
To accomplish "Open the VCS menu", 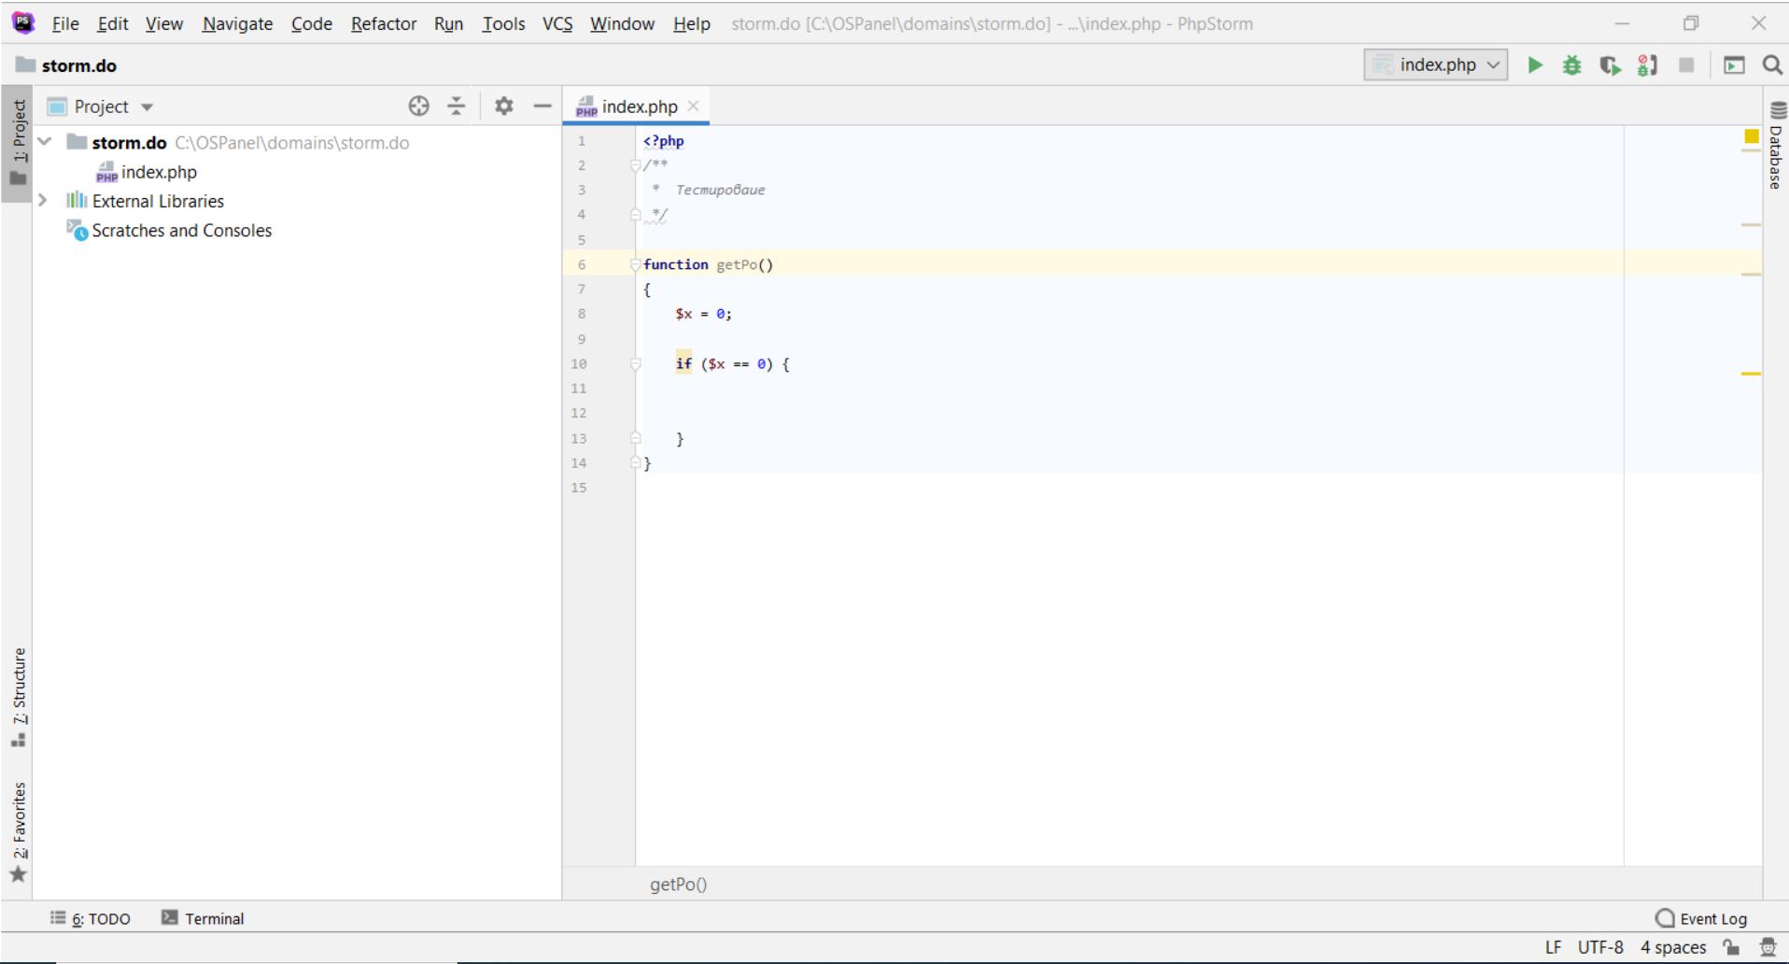I will pos(557,23).
